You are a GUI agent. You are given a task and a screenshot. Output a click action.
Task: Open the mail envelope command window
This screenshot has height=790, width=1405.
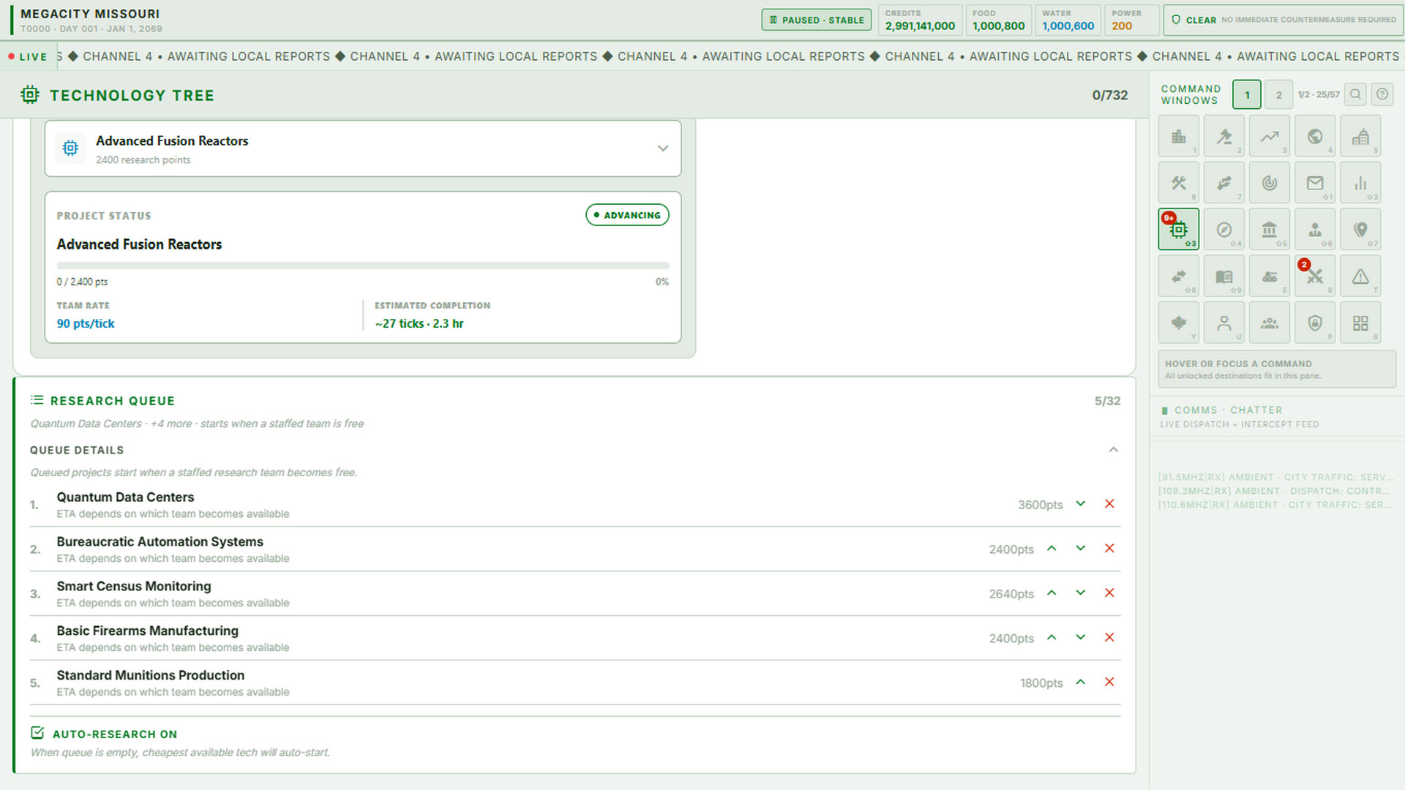1315,183
